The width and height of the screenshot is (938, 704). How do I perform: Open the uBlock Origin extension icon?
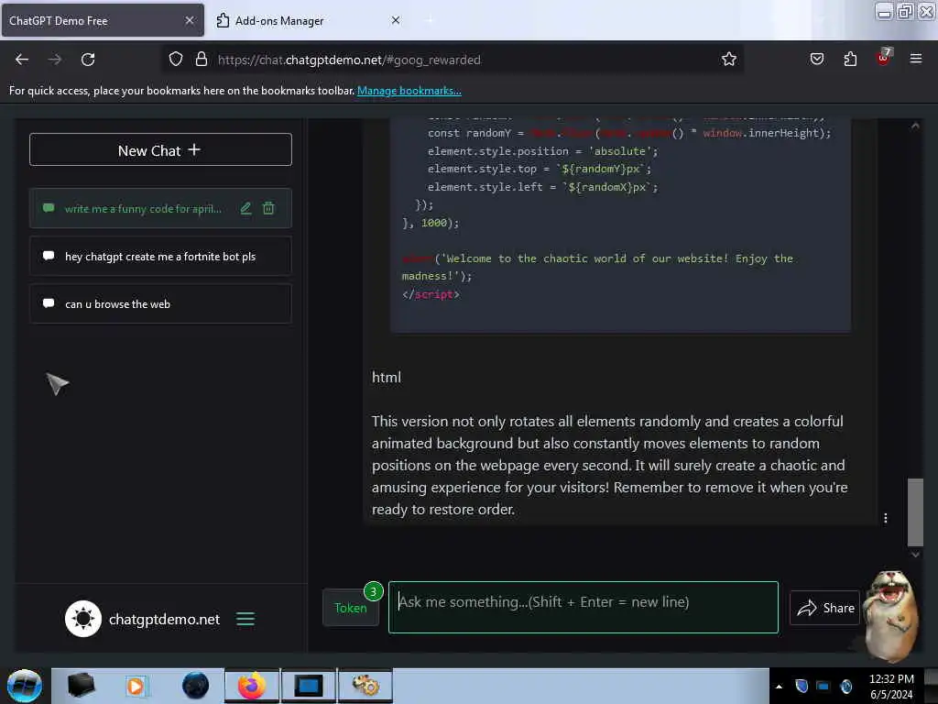tap(884, 58)
